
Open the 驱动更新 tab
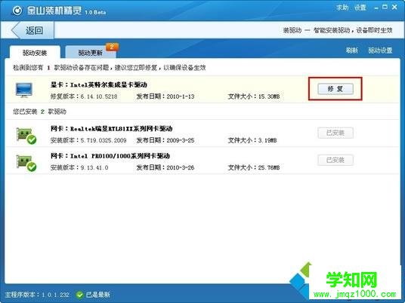click(91, 52)
